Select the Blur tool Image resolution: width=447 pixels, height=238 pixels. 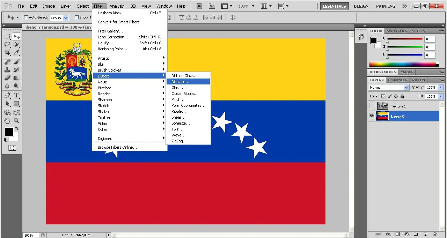(x=7, y=86)
